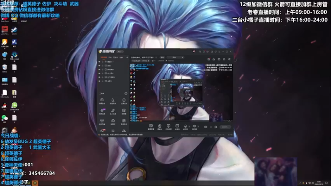Open the 360 browser desktop shortcut
Screen dimensions: 331x186
click(x=14, y=106)
